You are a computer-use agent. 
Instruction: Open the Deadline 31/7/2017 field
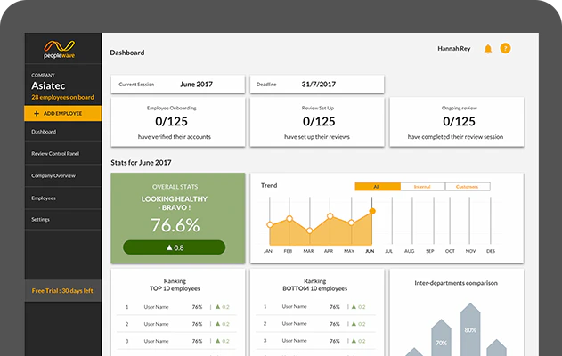(x=317, y=85)
